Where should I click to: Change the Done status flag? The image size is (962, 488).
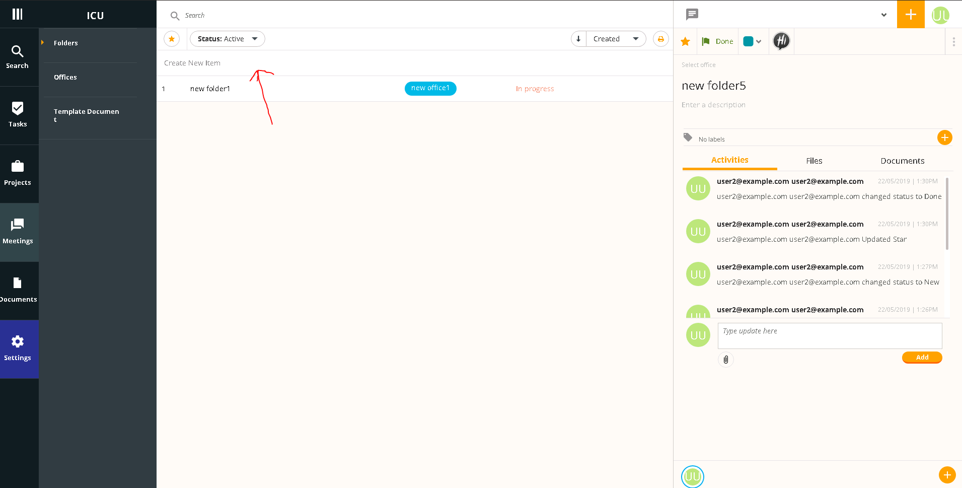tap(718, 41)
